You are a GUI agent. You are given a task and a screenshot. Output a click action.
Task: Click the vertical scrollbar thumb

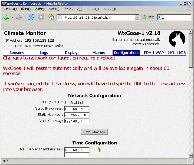click(191, 51)
